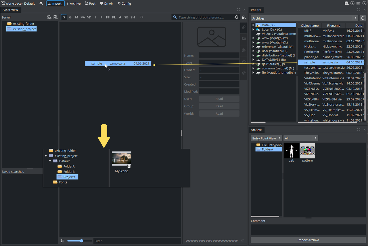This screenshot has width=368, height=246.
Task: Open the Entry Point View dropdown
Action: (266, 138)
